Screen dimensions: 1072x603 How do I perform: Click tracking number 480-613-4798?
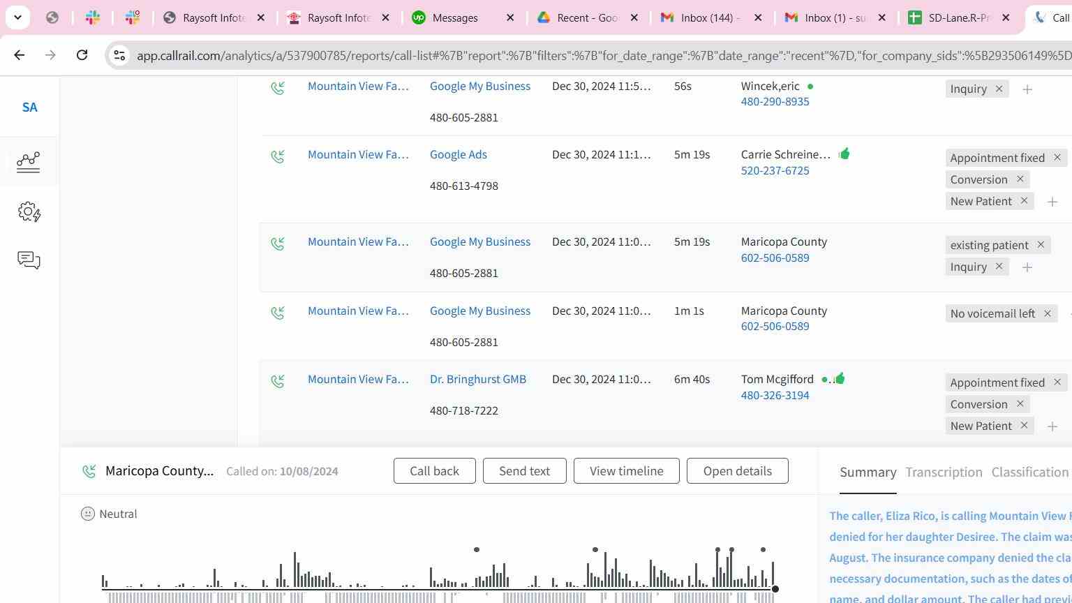click(464, 186)
